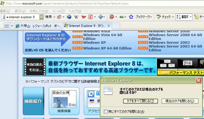
Task: Open the dropdown next to news card icon
Action: point(63,17)
